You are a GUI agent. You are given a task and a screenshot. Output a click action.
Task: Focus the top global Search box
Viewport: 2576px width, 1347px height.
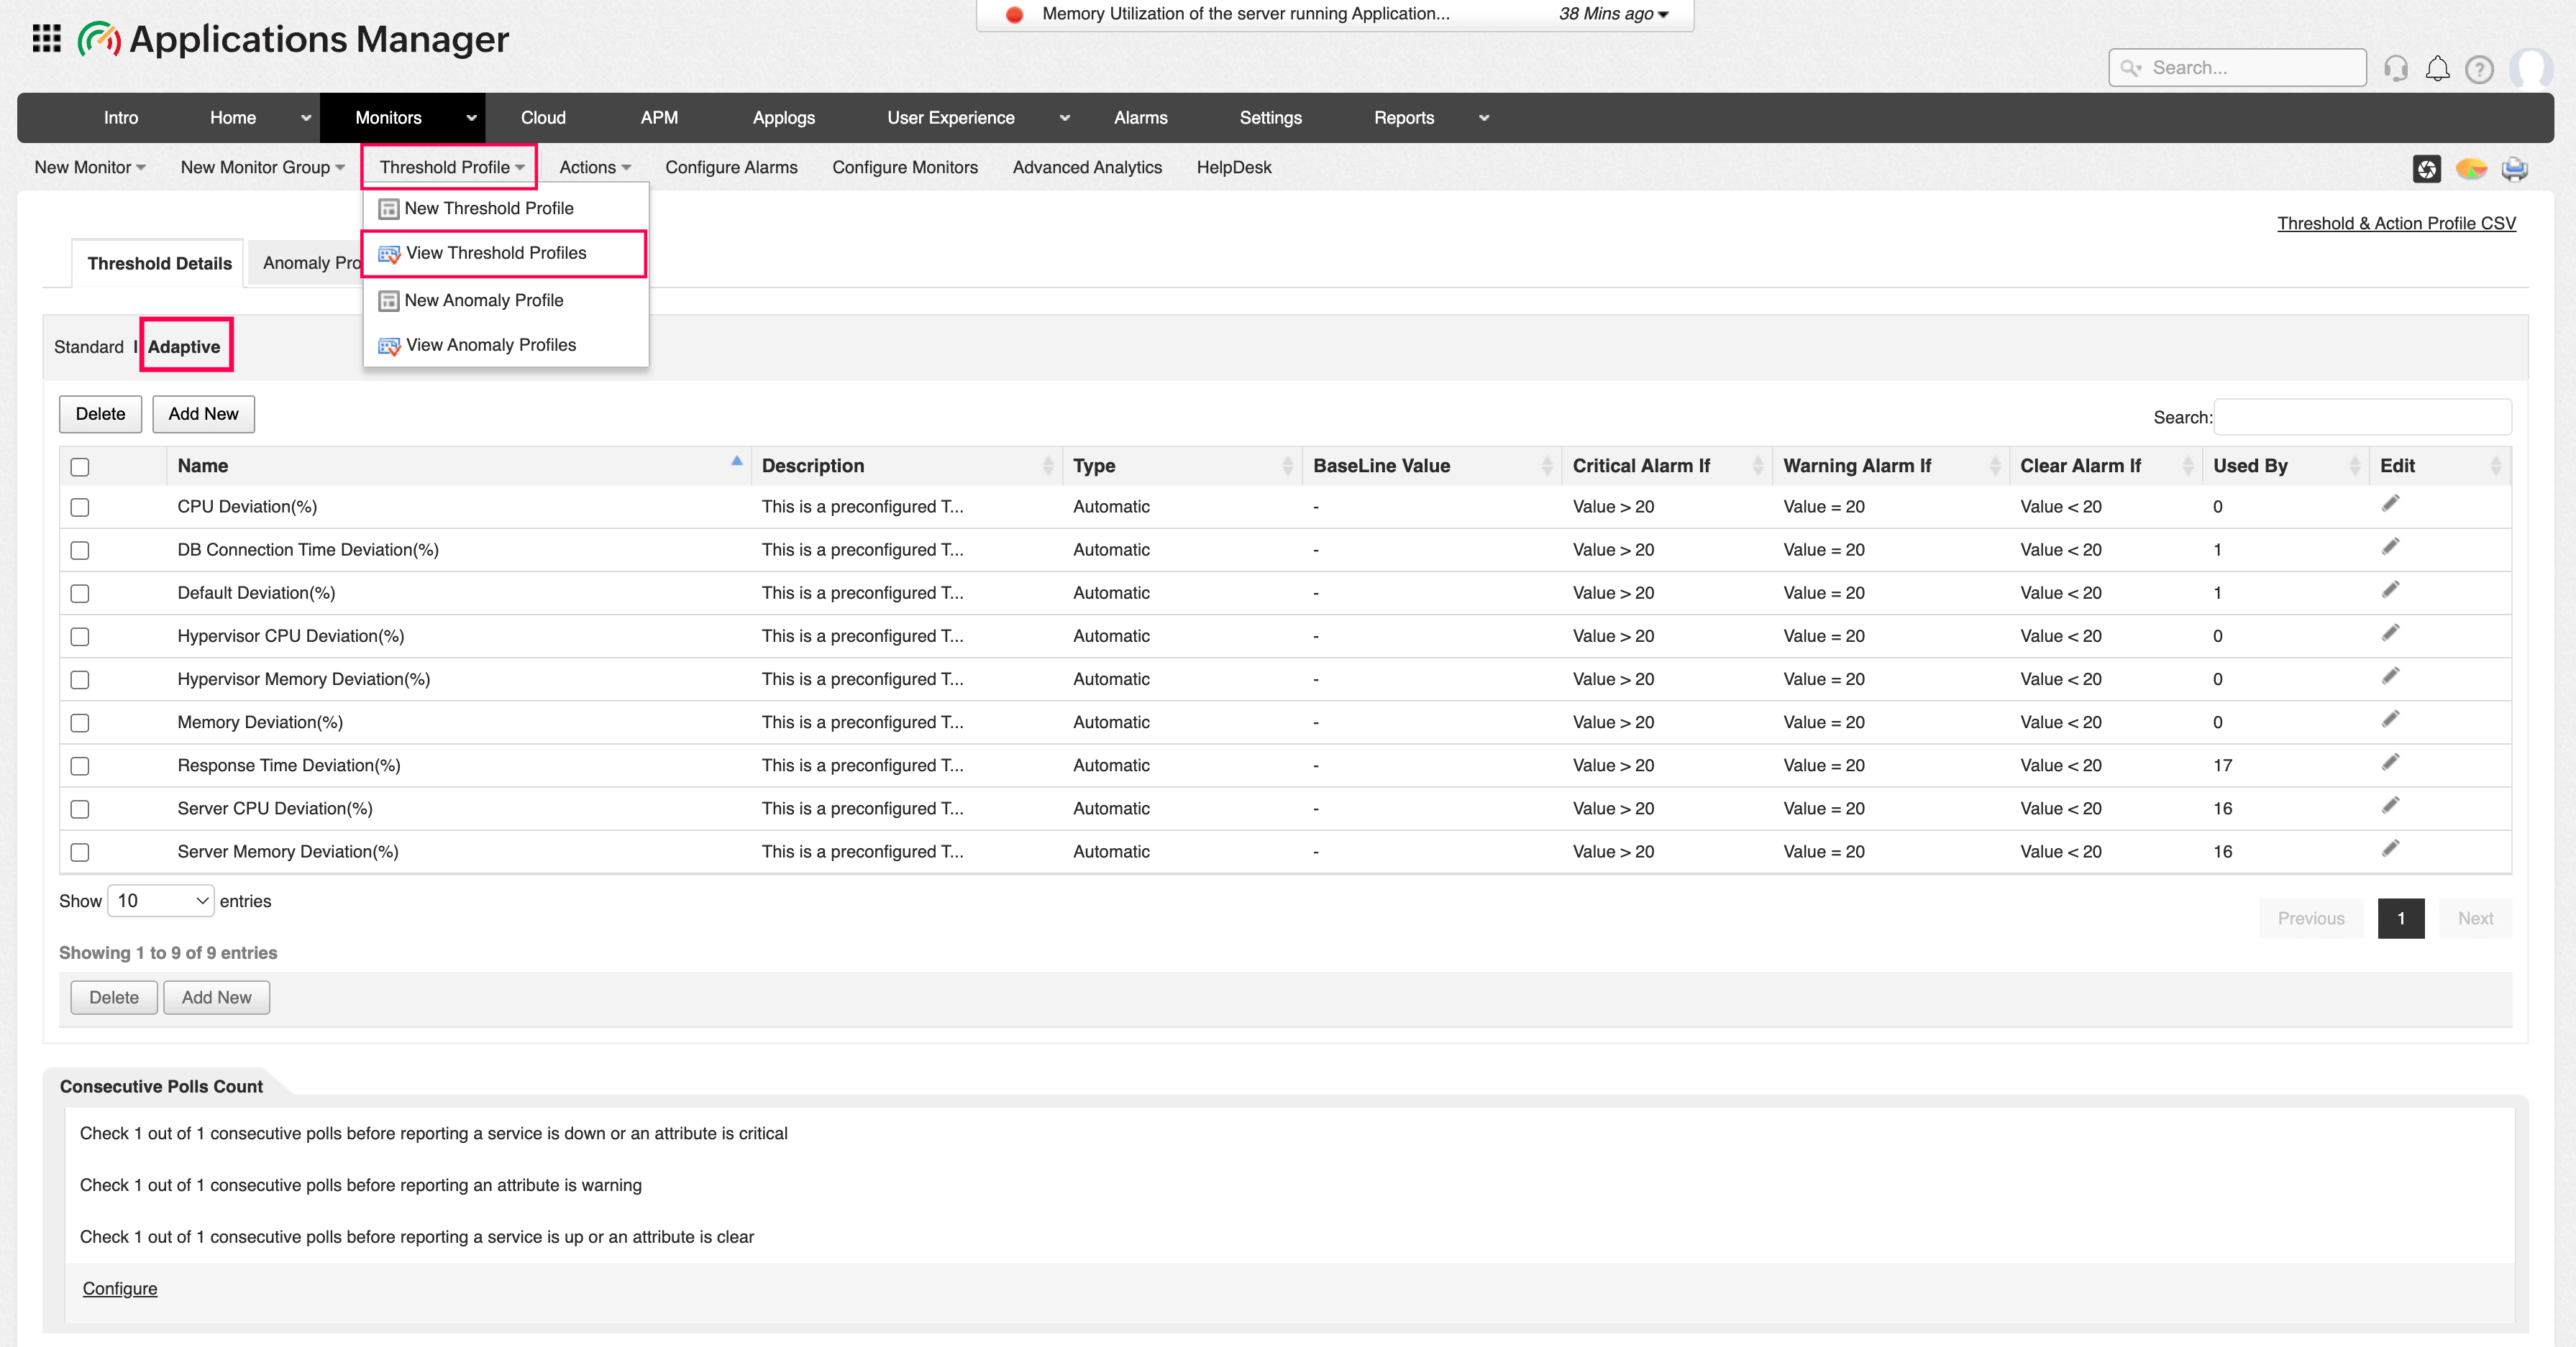(2237, 68)
